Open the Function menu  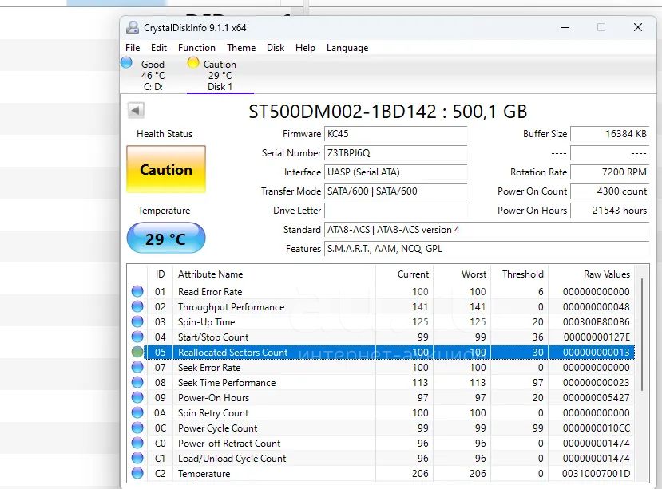point(196,48)
